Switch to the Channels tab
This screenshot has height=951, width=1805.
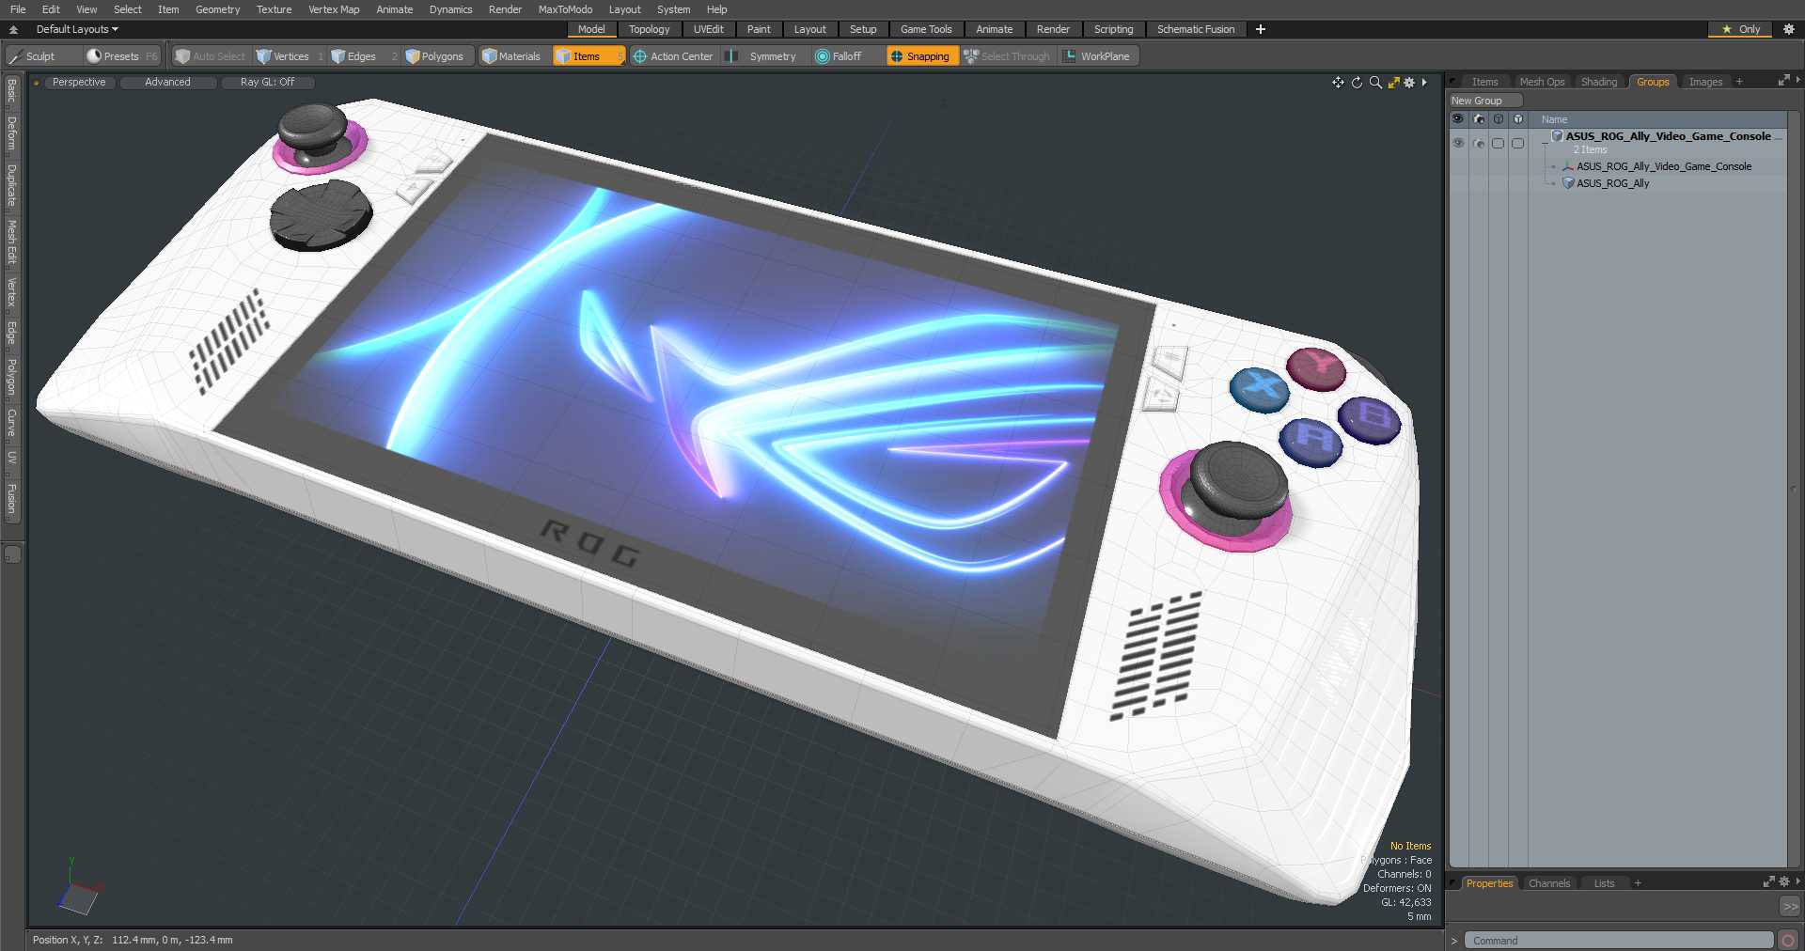point(1548,883)
